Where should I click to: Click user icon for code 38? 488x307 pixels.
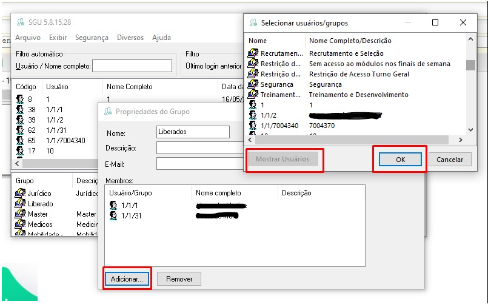click(20, 109)
